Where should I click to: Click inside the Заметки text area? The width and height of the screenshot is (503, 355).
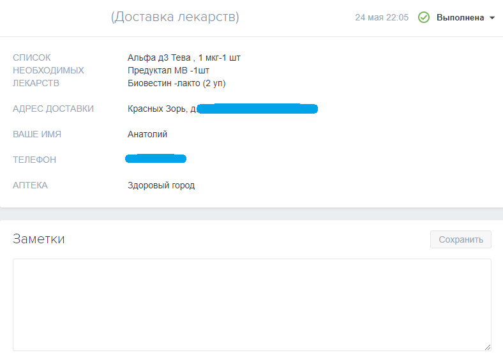[x=251, y=303]
